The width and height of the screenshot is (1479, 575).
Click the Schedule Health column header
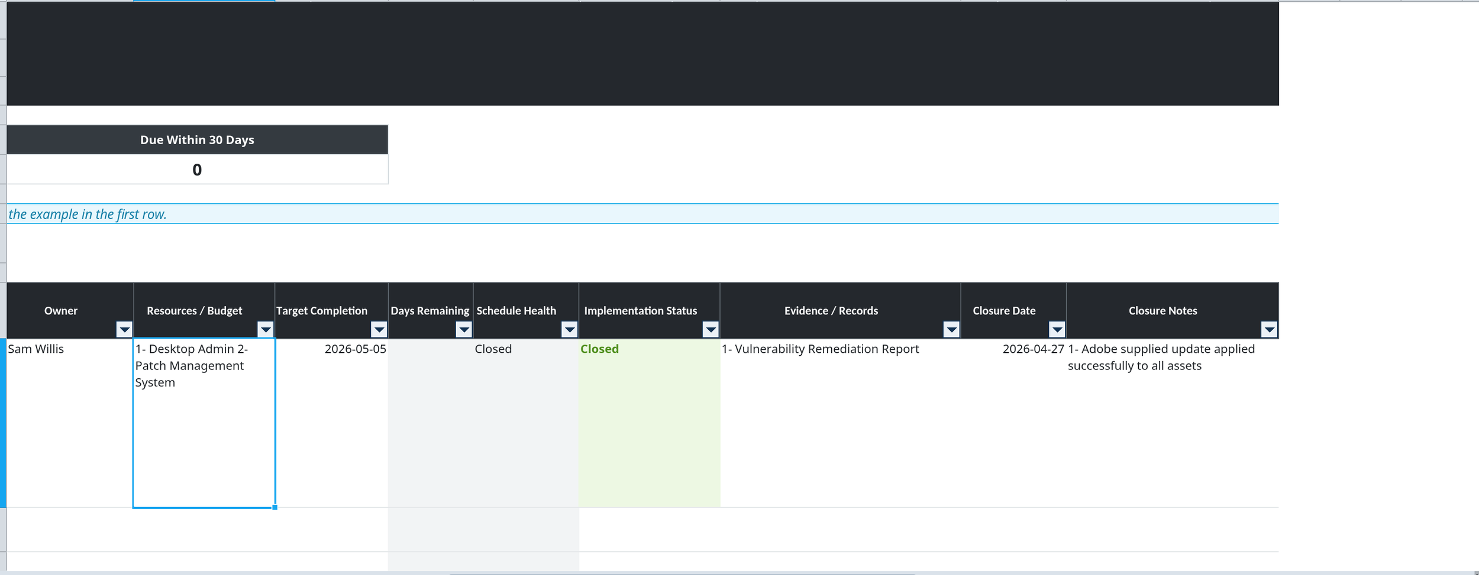526,310
